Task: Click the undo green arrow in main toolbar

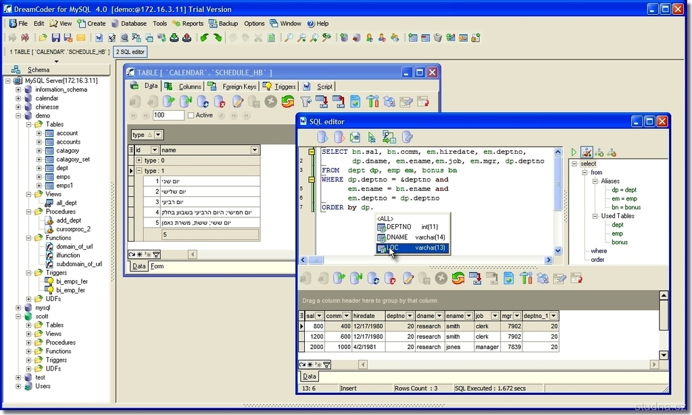Action: pyautogui.click(x=204, y=38)
